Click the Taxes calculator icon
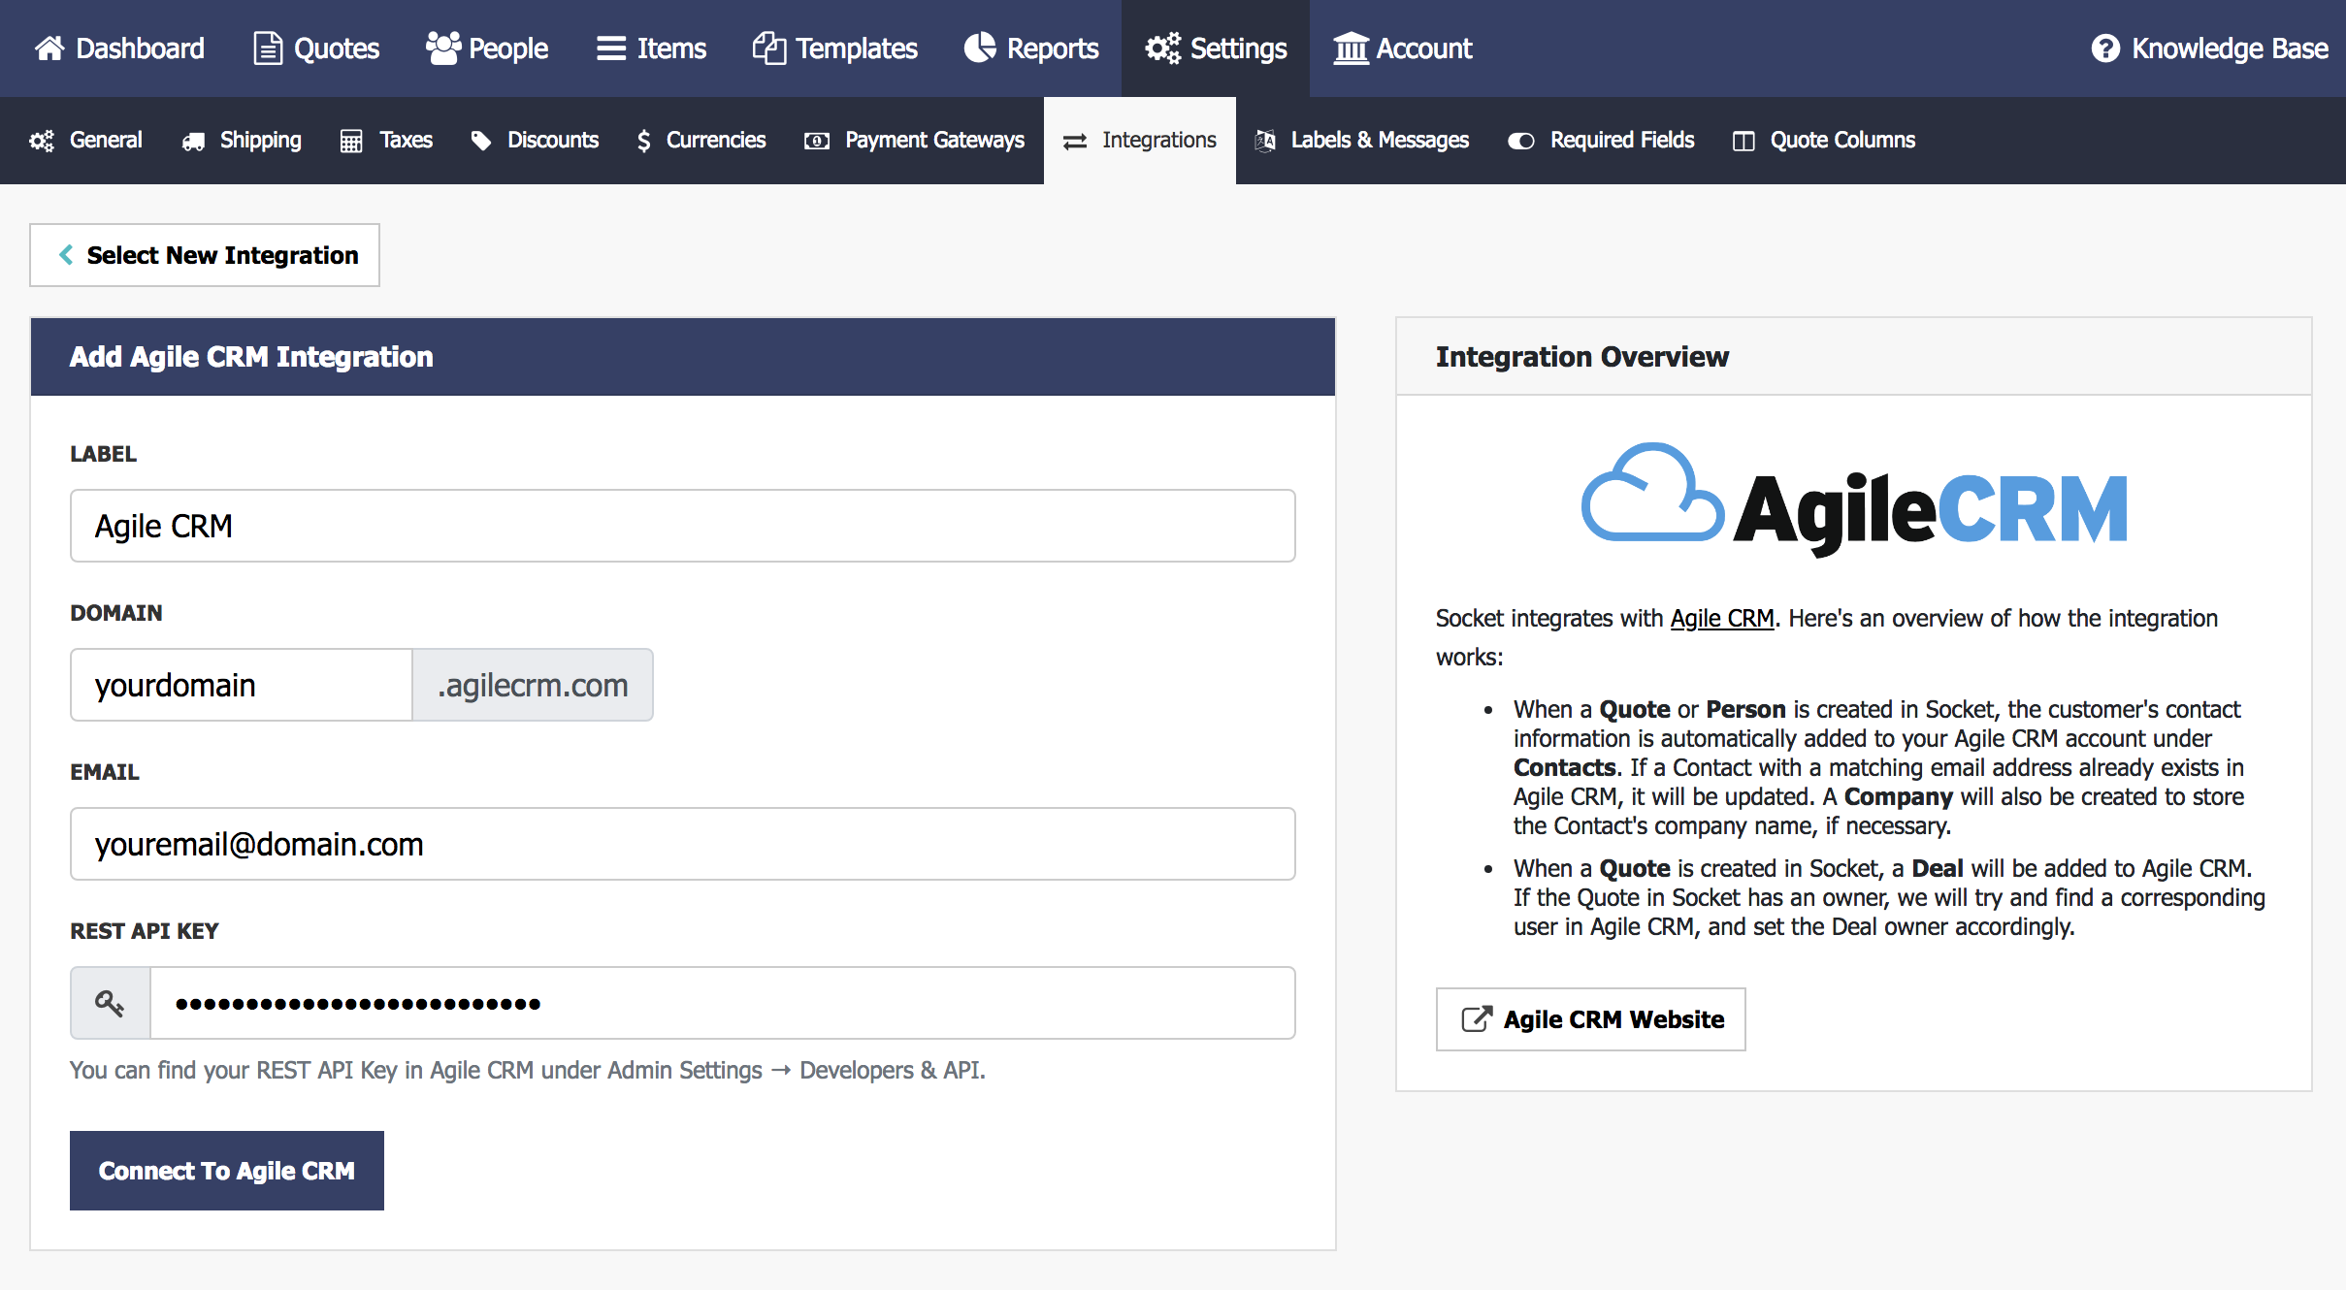 click(351, 142)
